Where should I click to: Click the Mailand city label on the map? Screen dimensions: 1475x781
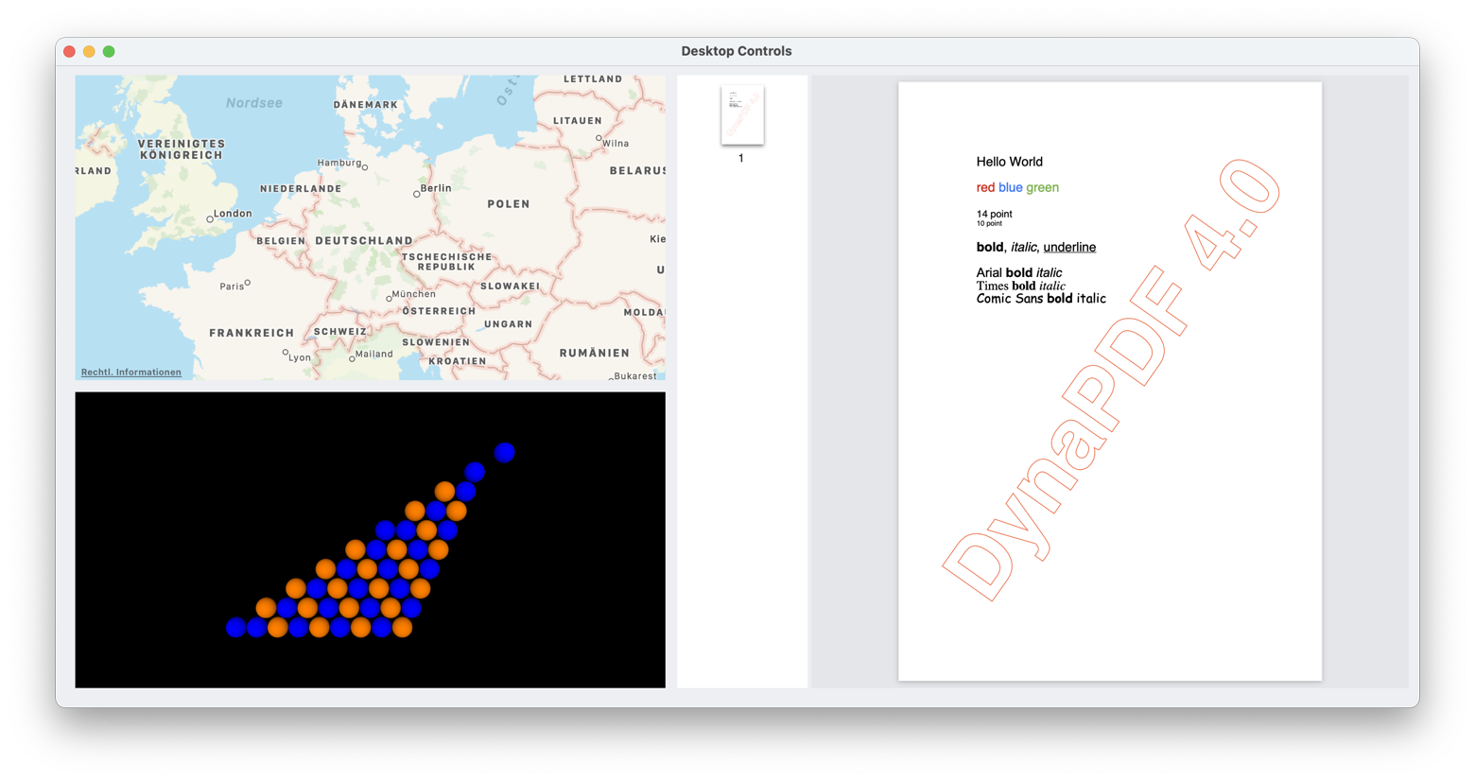click(x=373, y=354)
